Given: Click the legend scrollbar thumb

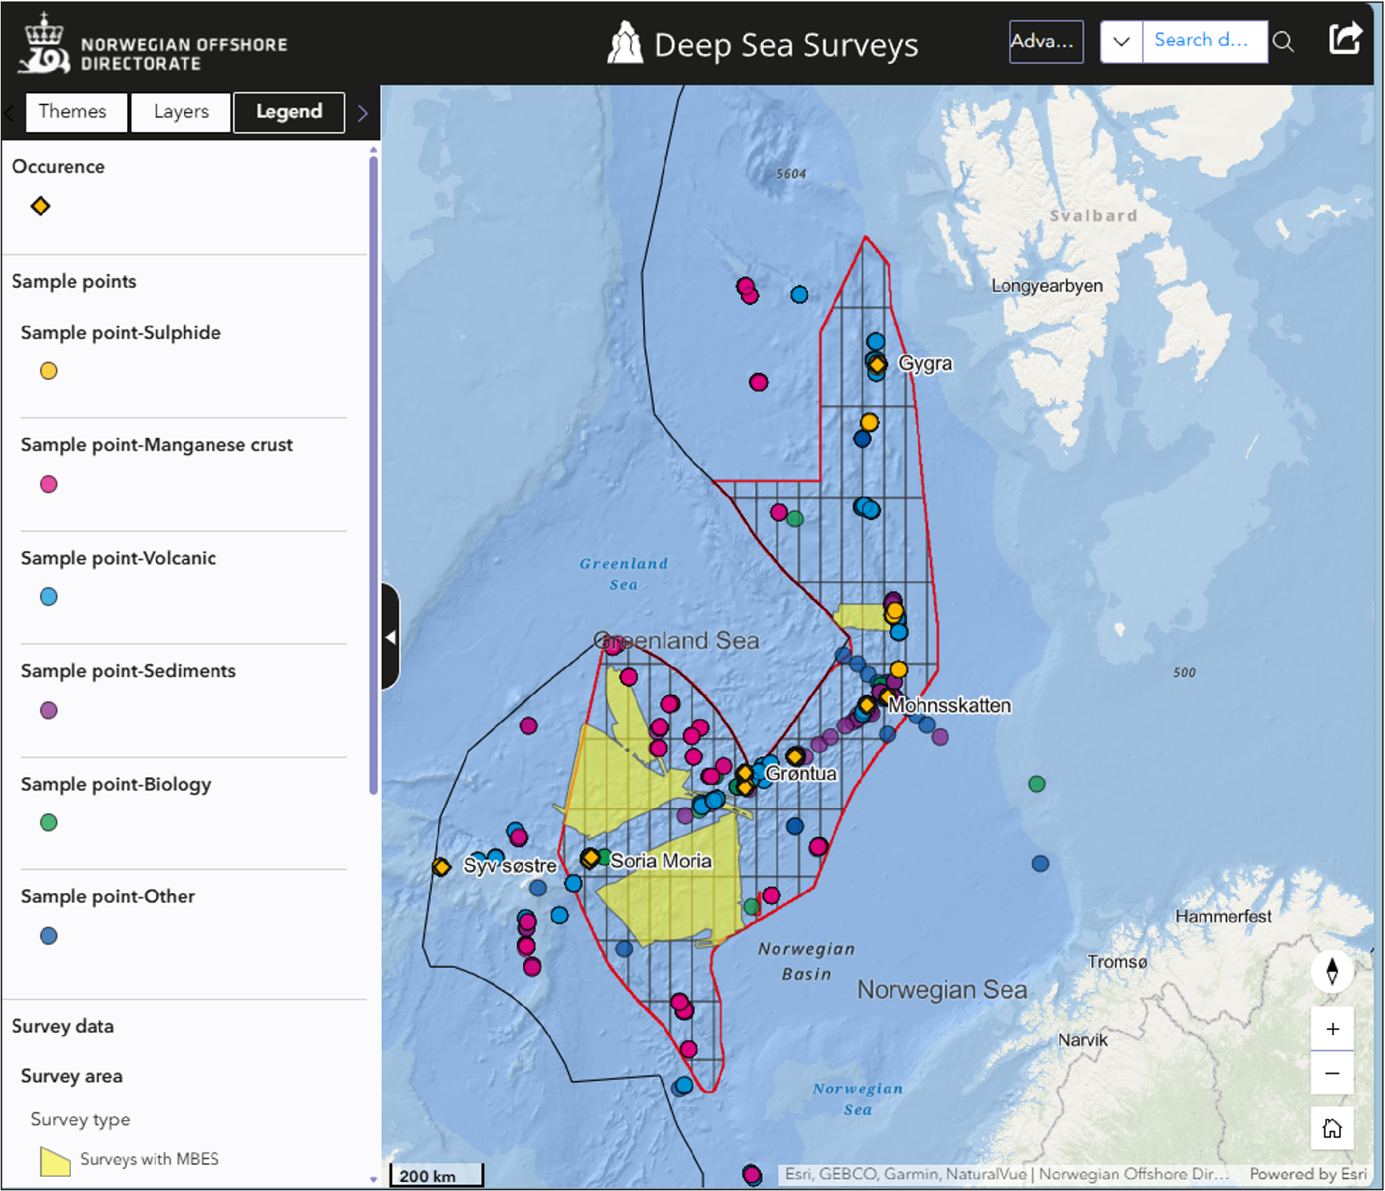Looking at the screenshot, I should pos(373,476).
